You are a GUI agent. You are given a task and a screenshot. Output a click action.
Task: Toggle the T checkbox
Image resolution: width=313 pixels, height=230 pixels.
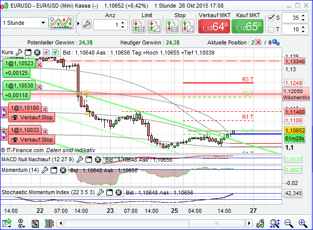coord(271,29)
